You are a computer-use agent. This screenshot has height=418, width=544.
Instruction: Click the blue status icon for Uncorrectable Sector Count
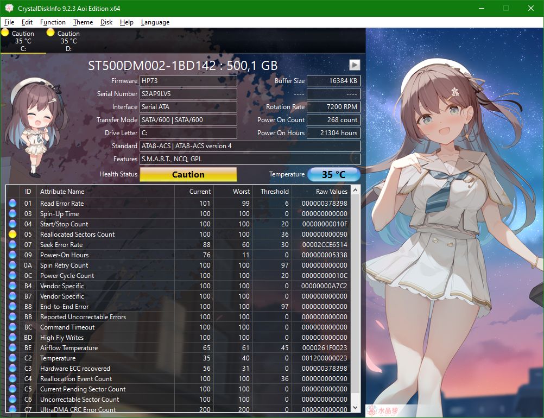[12, 399]
